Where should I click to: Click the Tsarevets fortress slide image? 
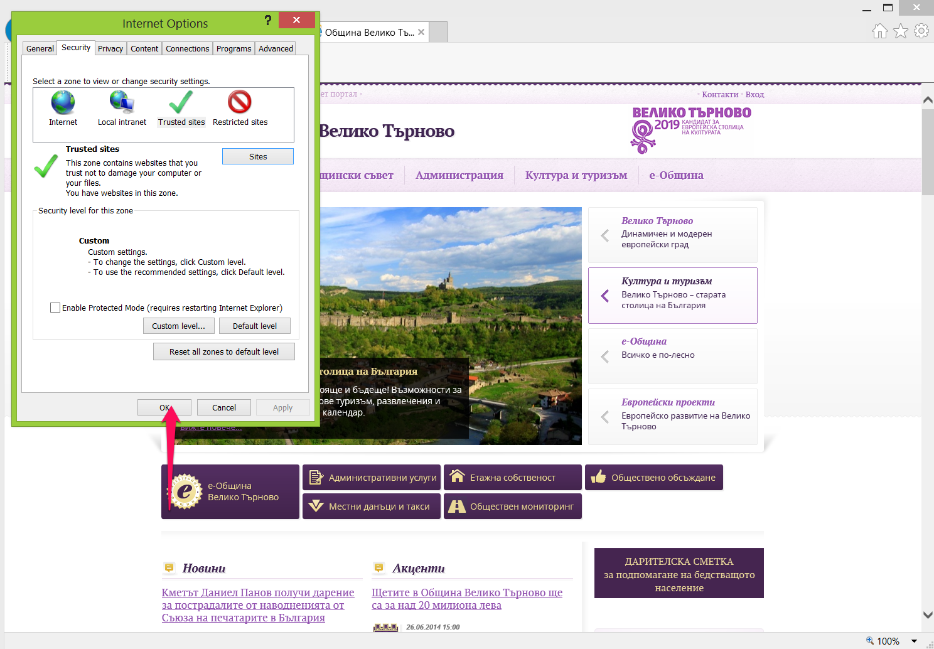point(451,282)
